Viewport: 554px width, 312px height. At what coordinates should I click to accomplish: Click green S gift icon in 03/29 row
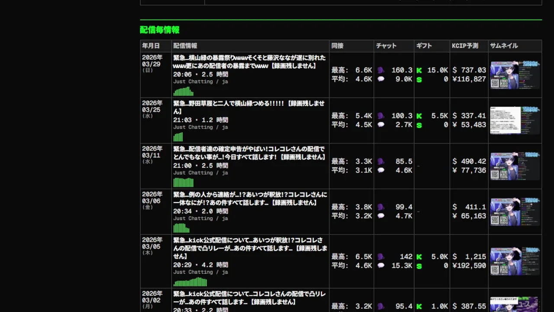419,79
